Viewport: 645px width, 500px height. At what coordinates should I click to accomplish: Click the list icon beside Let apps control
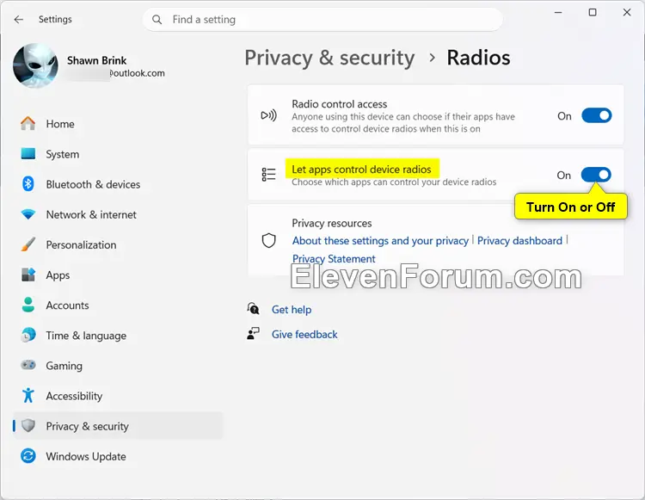(268, 175)
